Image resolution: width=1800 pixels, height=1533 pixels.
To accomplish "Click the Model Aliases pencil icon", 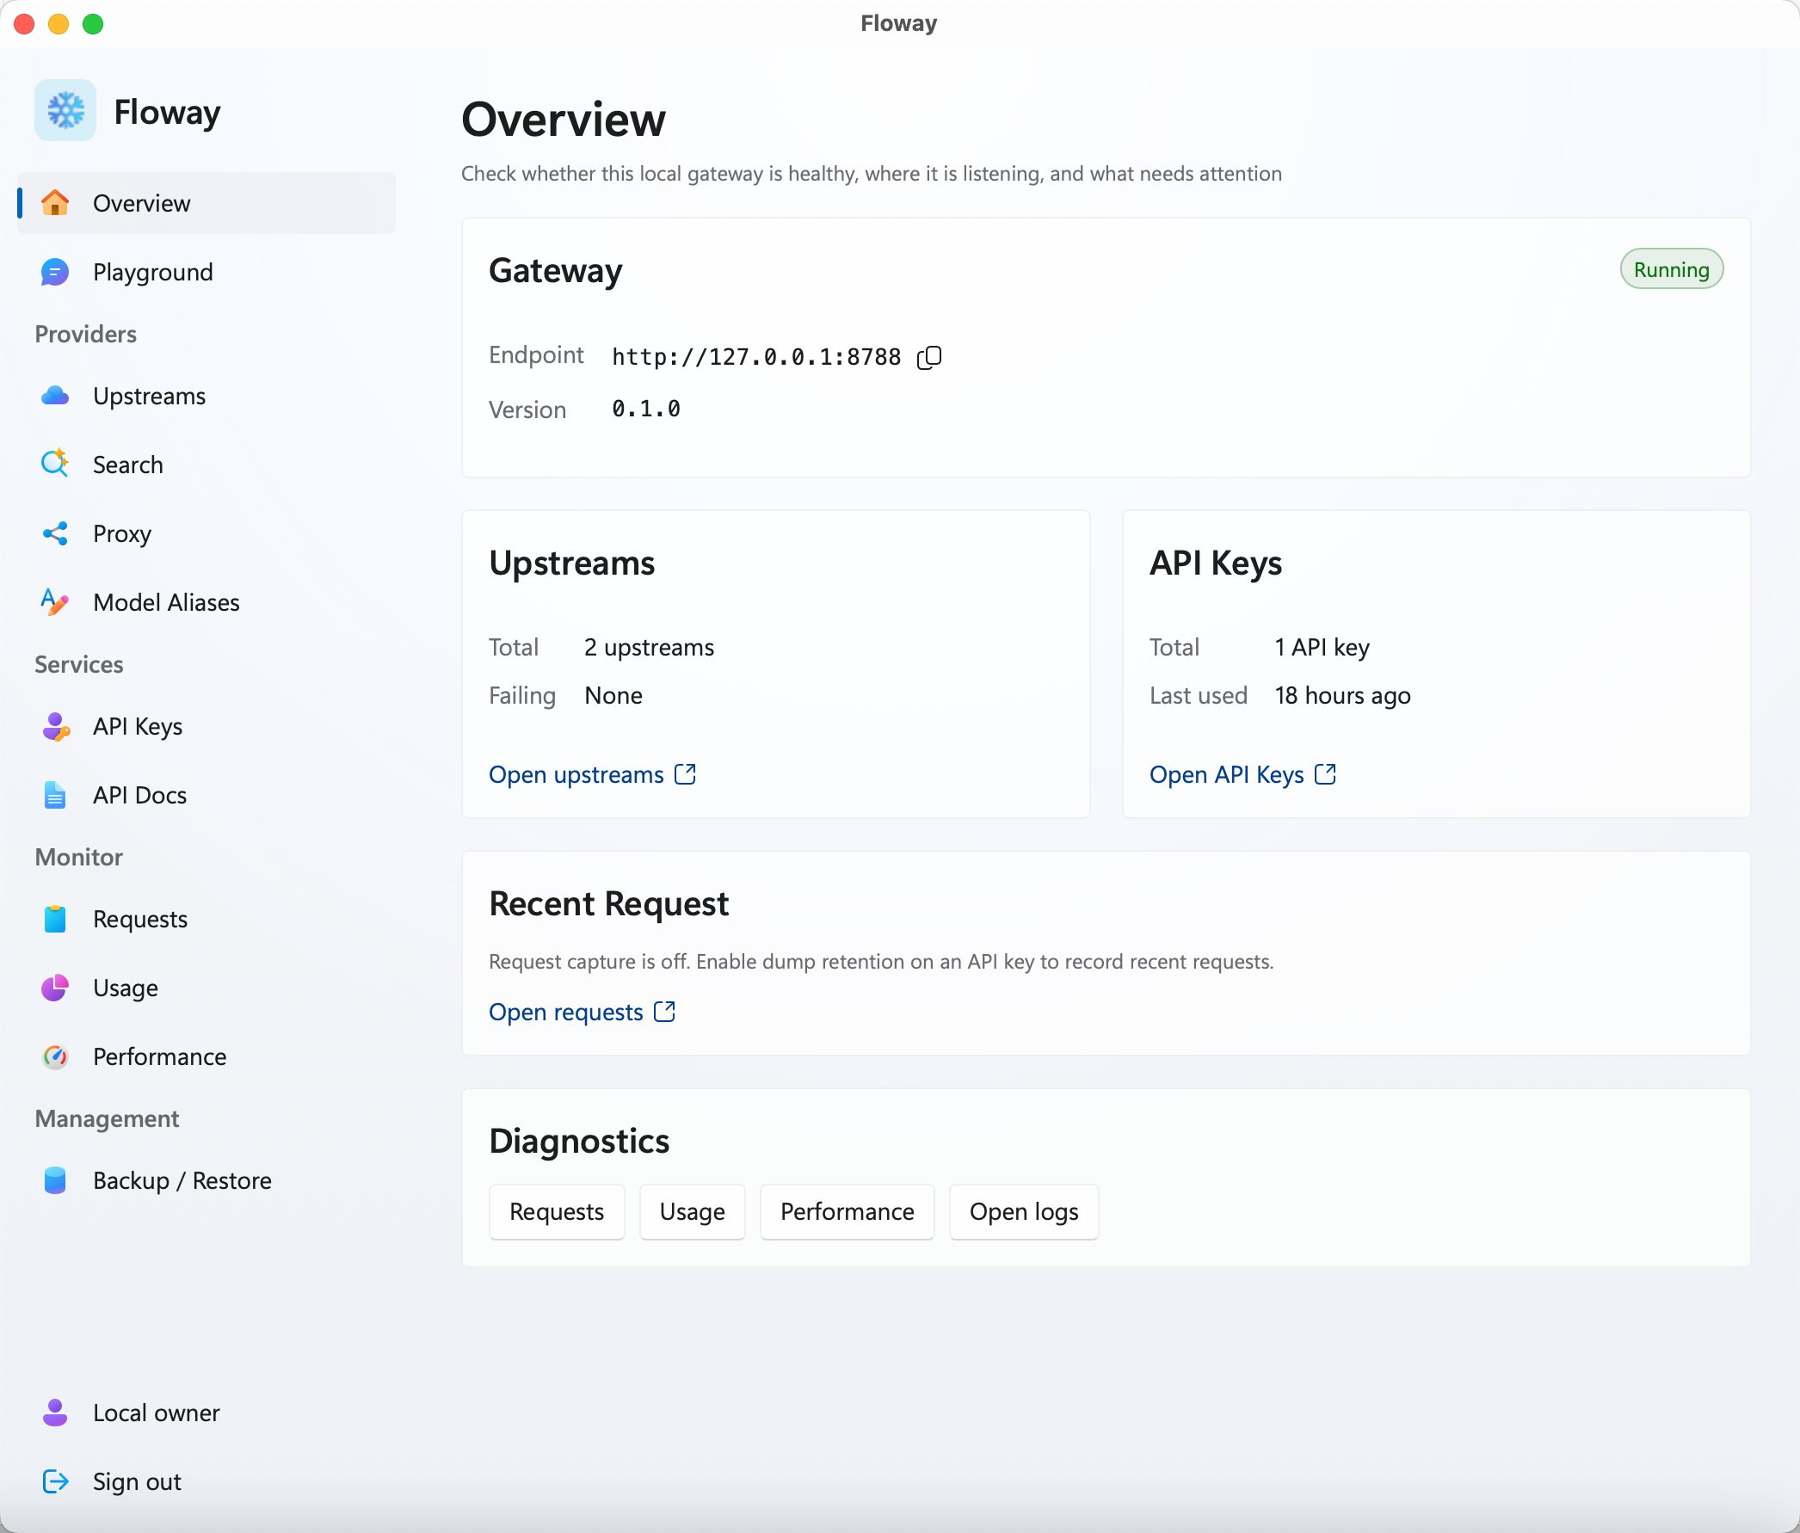I will [55, 602].
